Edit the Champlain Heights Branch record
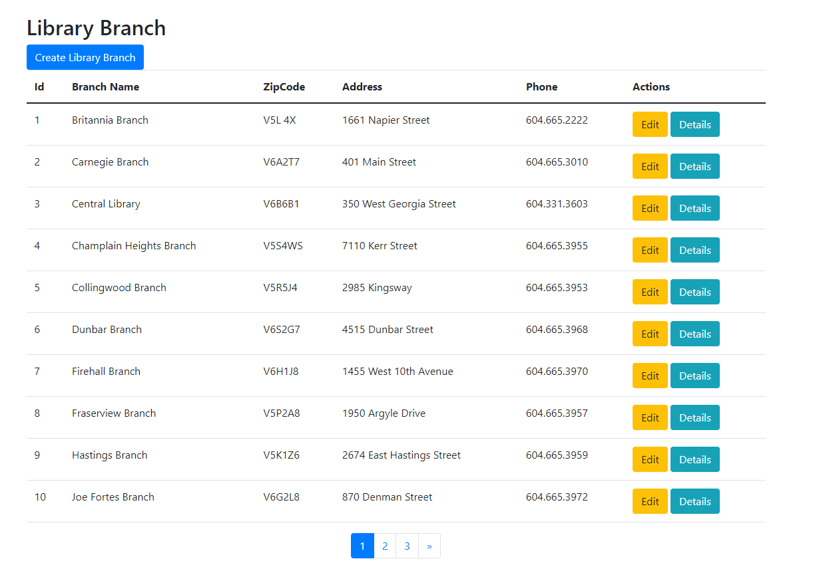 (650, 250)
